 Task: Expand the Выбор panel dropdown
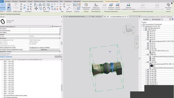2,11
